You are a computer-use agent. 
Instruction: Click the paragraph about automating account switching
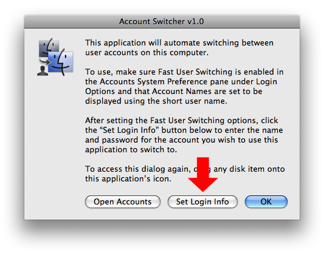pos(179,48)
